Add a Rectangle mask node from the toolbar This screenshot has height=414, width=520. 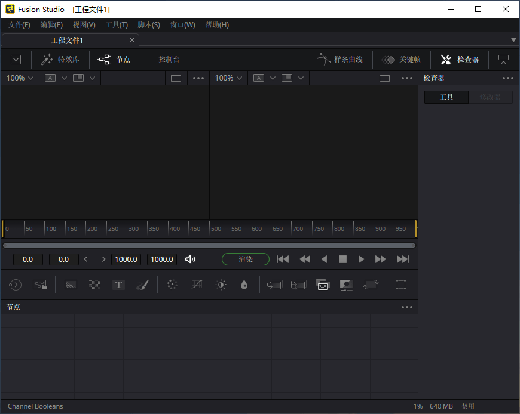click(x=401, y=285)
